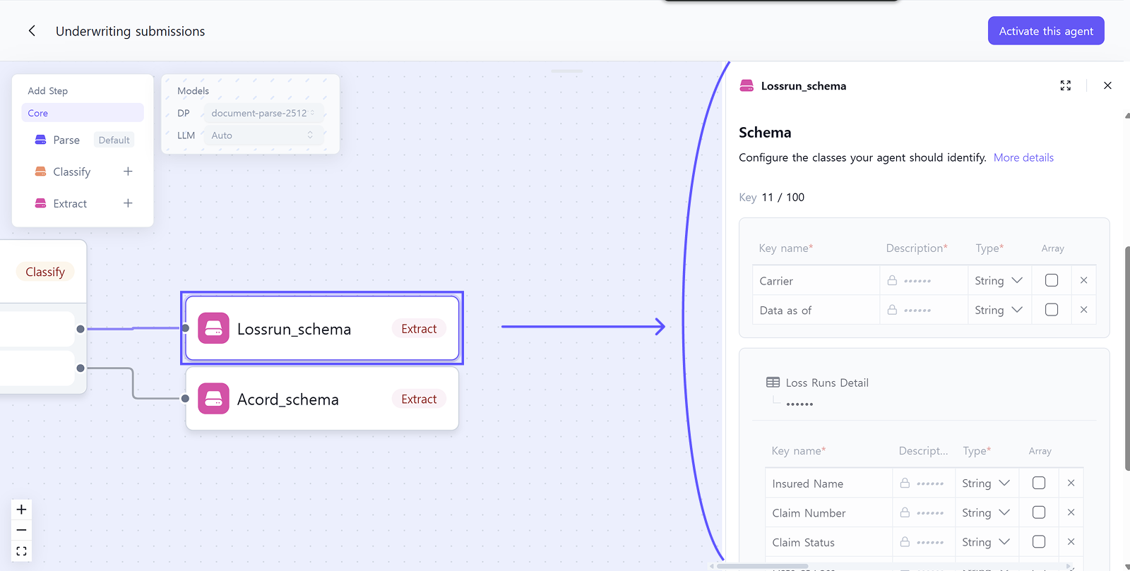Open the Type dropdown for Data as of
Image resolution: width=1130 pixels, height=571 pixels.
(999, 310)
